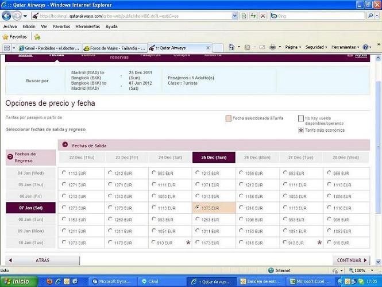Expand the address bar history dropdown
The image size is (382, 287).
pos(234,16)
